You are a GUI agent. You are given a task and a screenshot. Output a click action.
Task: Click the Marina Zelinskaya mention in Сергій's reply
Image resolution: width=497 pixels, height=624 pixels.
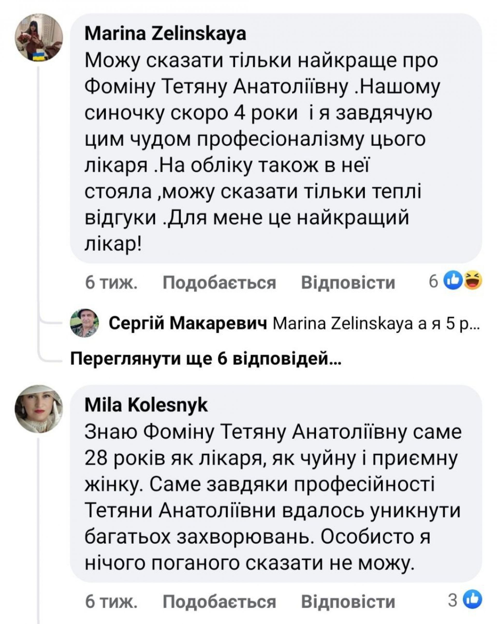[343, 324]
